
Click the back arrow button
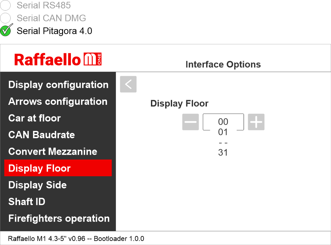(128, 84)
